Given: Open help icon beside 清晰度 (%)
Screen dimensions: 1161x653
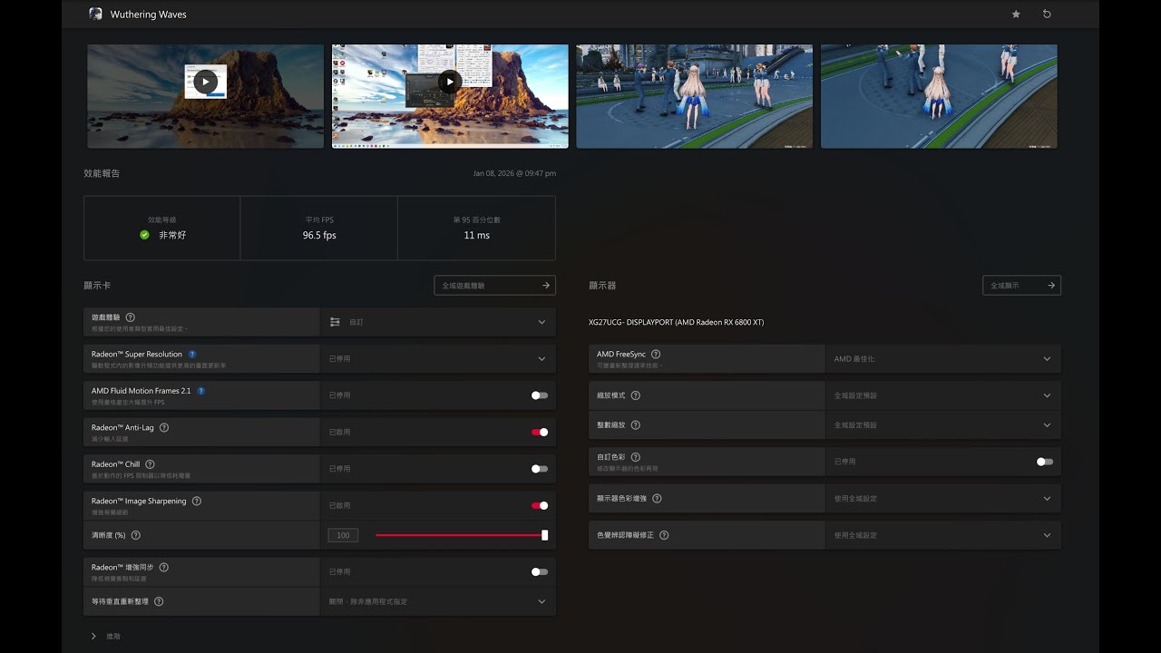Looking at the screenshot, I should (x=136, y=535).
